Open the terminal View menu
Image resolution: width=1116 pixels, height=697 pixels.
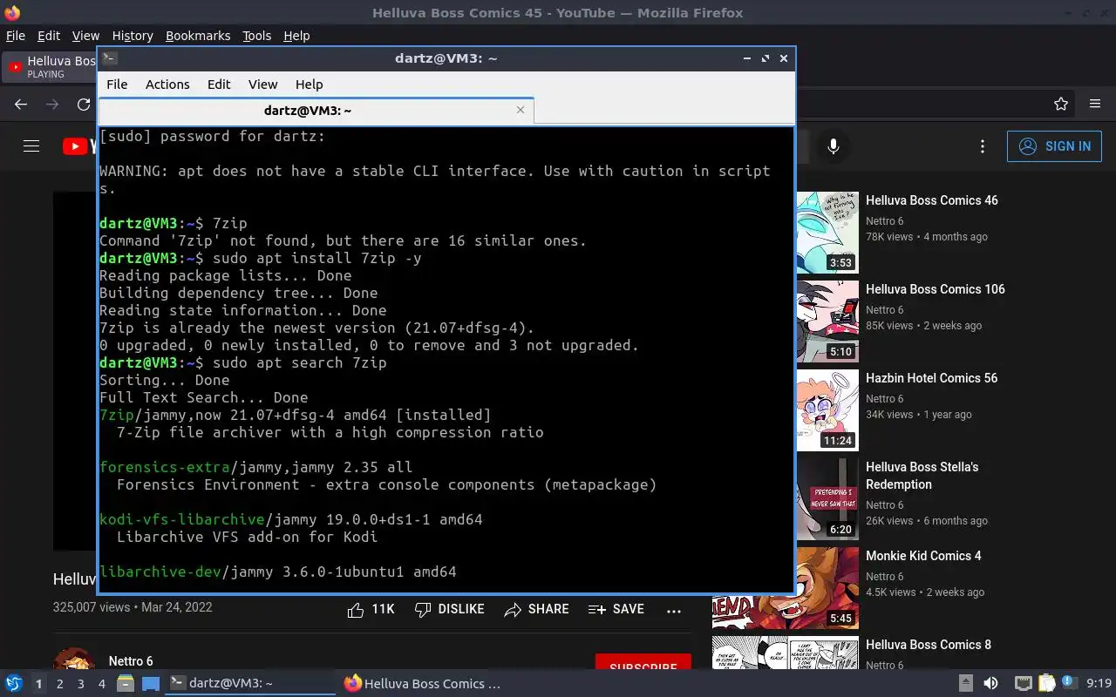click(262, 85)
